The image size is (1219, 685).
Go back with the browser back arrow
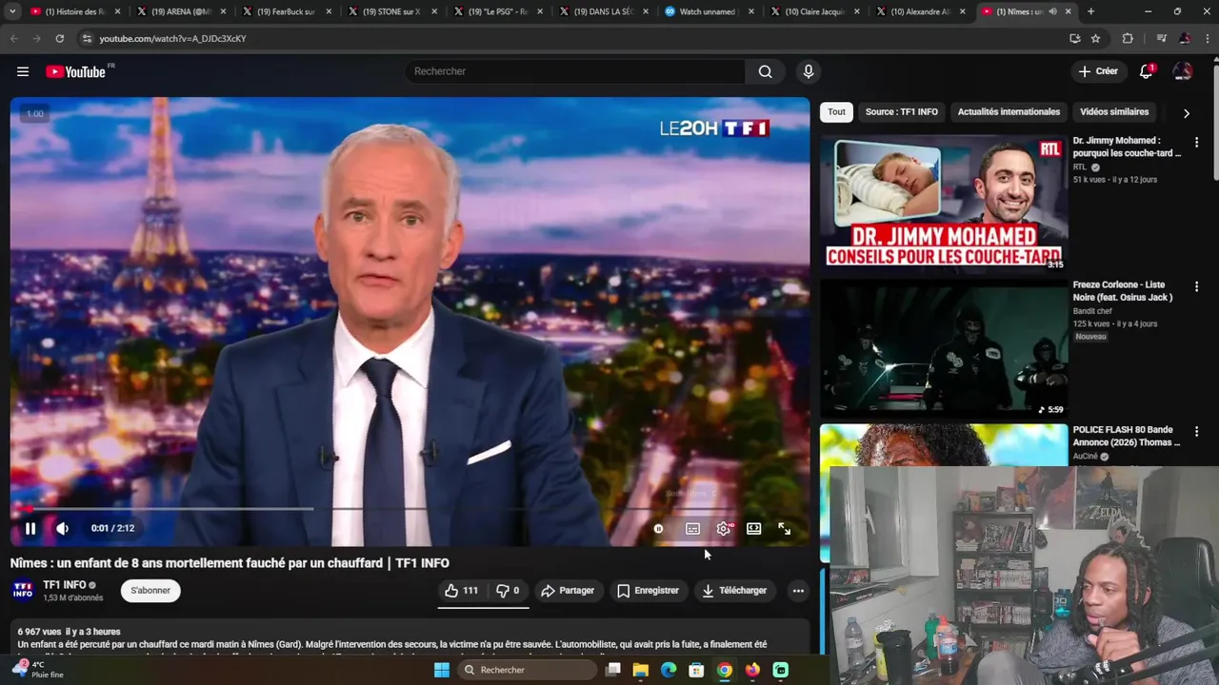[13, 38]
